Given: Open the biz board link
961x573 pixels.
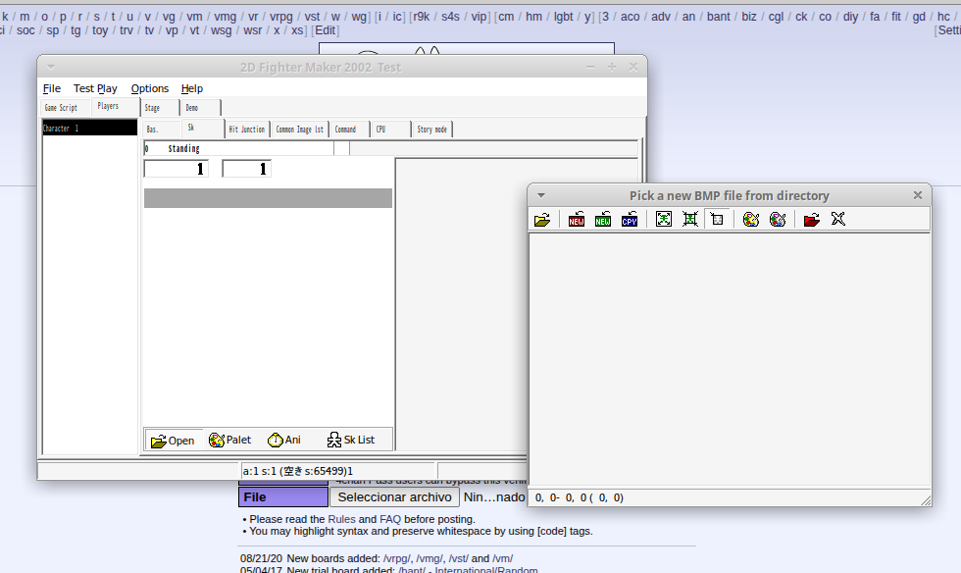Looking at the screenshot, I should click(x=749, y=17).
